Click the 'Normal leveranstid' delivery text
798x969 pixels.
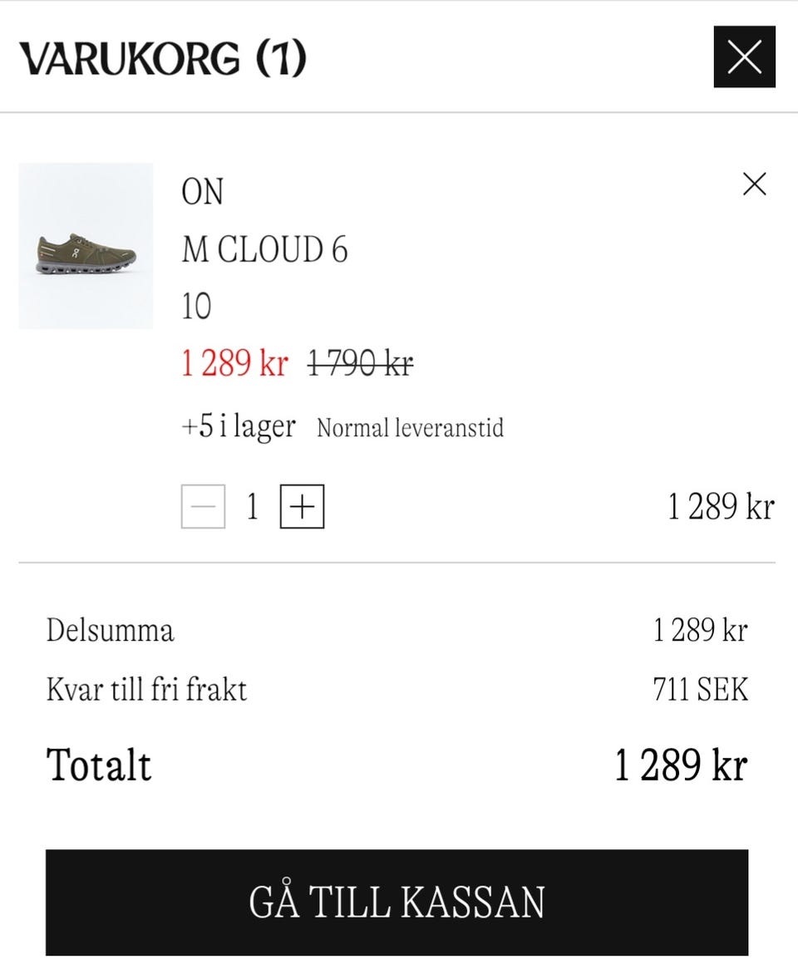(x=410, y=428)
